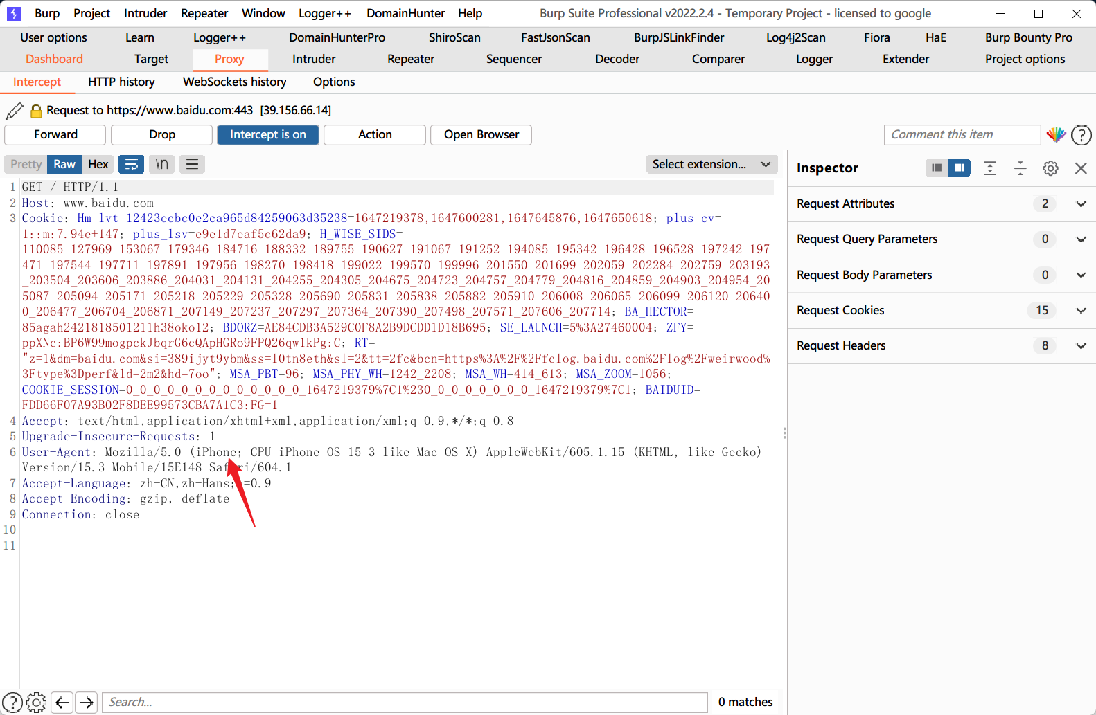This screenshot has width=1096, height=715.
Task: Go to next search match arrow
Action: pyautogui.click(x=86, y=702)
